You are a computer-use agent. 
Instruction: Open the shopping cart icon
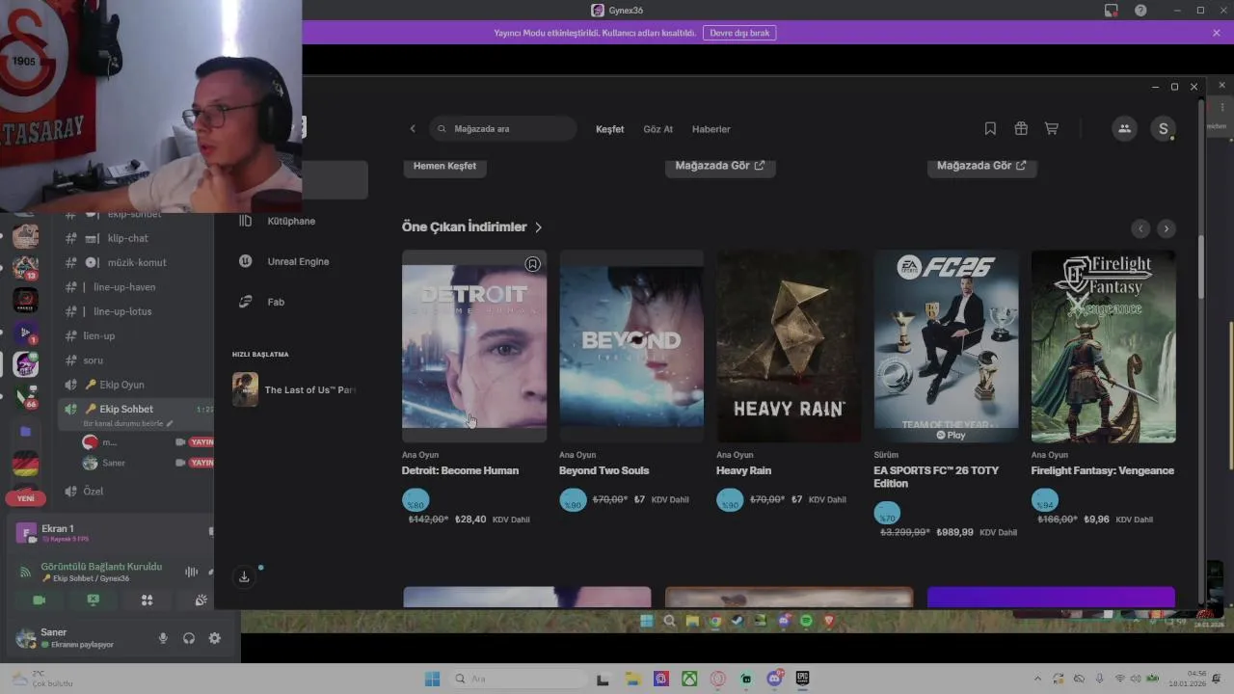(x=1052, y=128)
